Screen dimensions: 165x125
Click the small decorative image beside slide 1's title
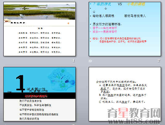pyautogui.click(x=7, y=21)
